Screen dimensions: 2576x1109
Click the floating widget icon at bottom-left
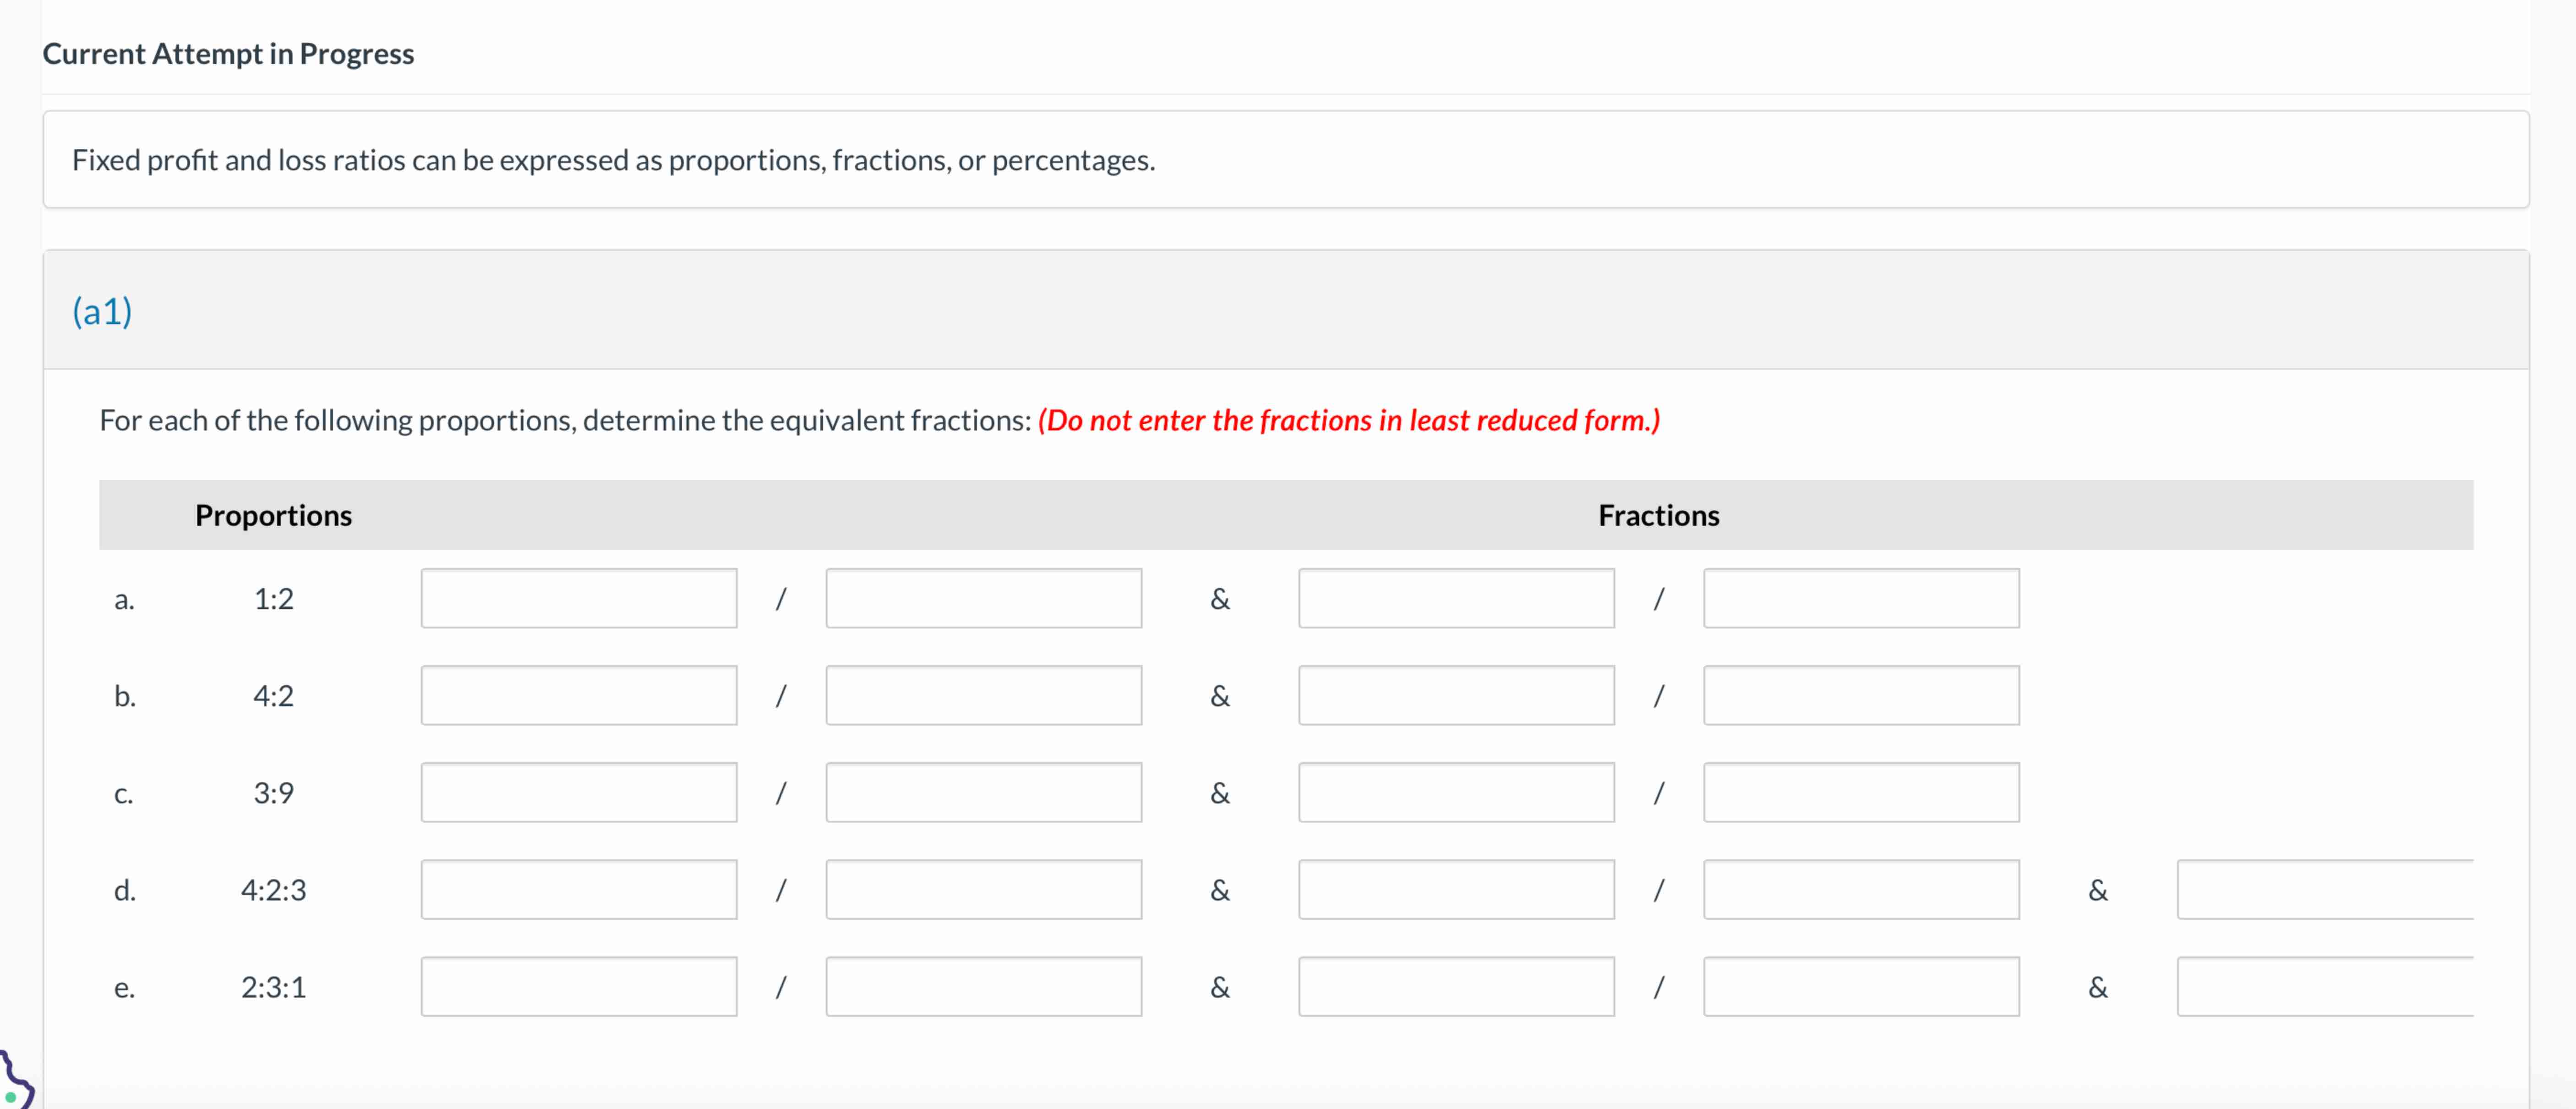[14, 1082]
